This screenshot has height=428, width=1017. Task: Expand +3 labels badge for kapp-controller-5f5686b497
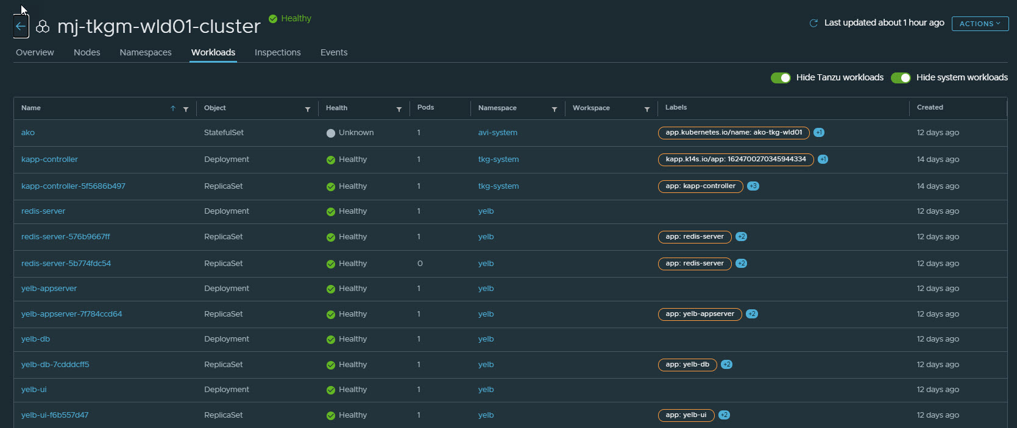tap(753, 186)
